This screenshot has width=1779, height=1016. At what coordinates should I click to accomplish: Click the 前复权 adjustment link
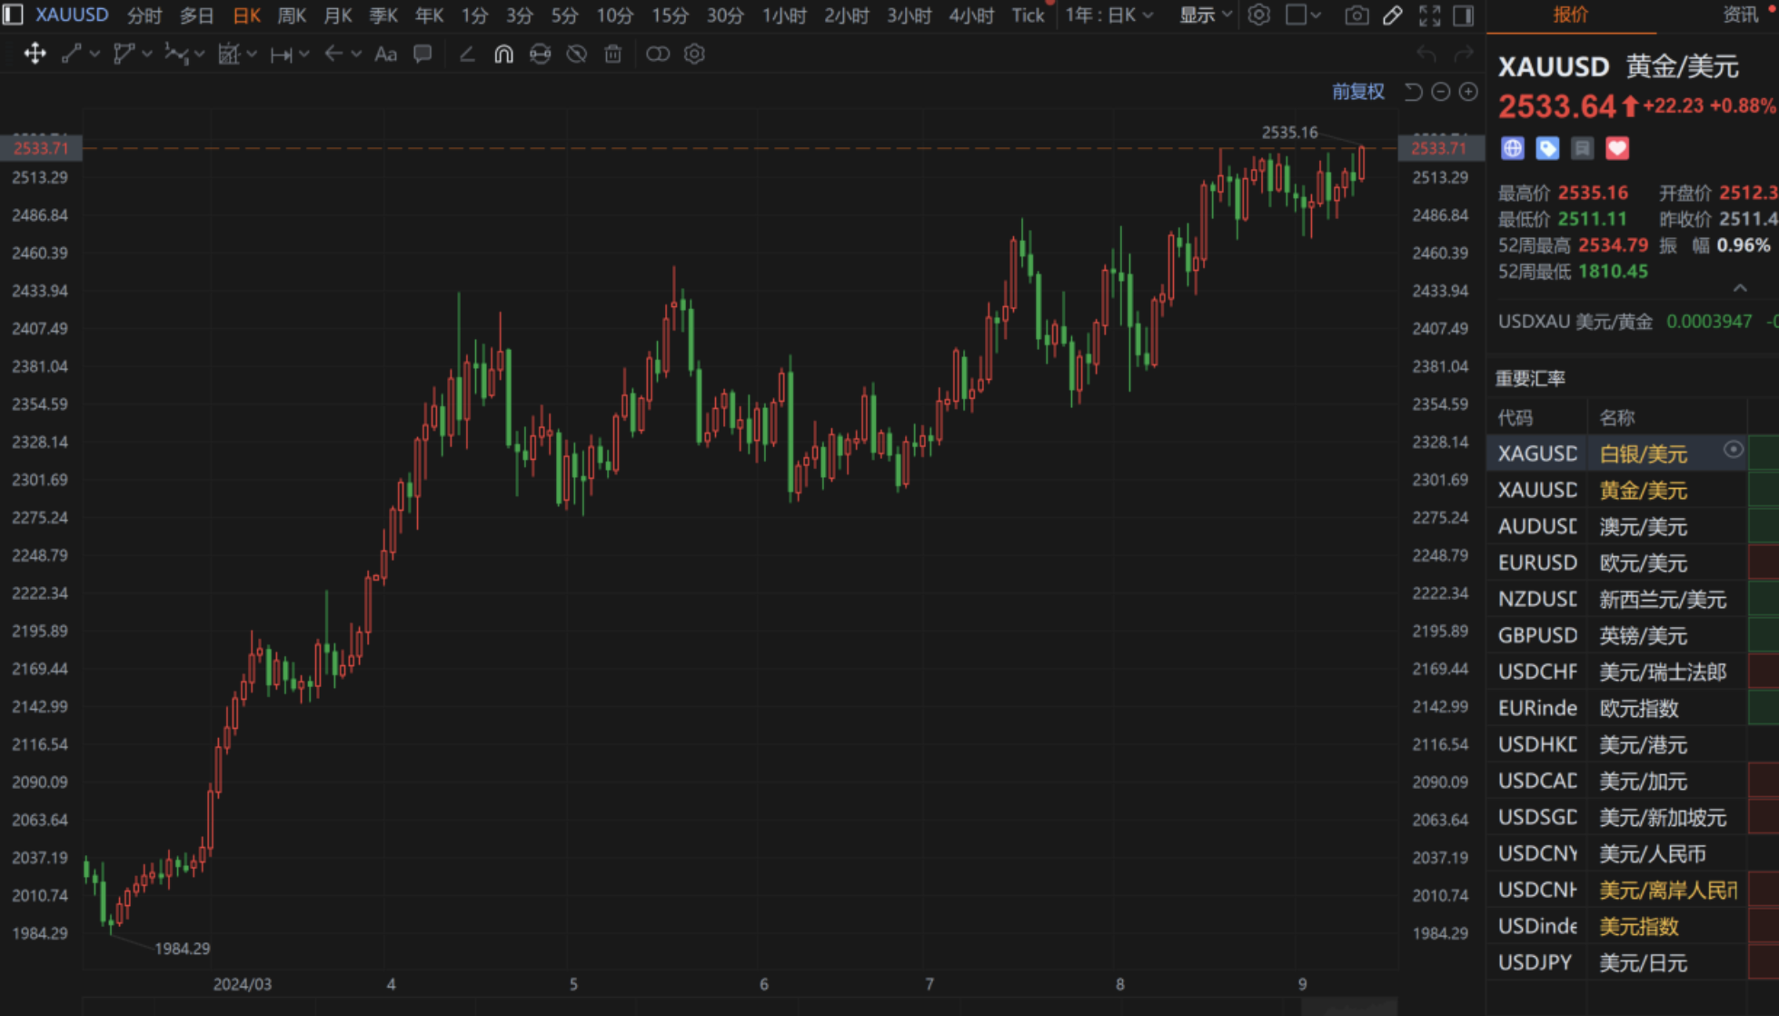click(x=1357, y=92)
